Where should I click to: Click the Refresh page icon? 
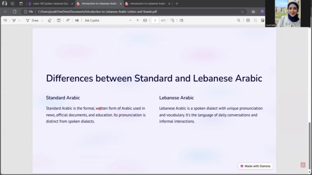click(15, 12)
